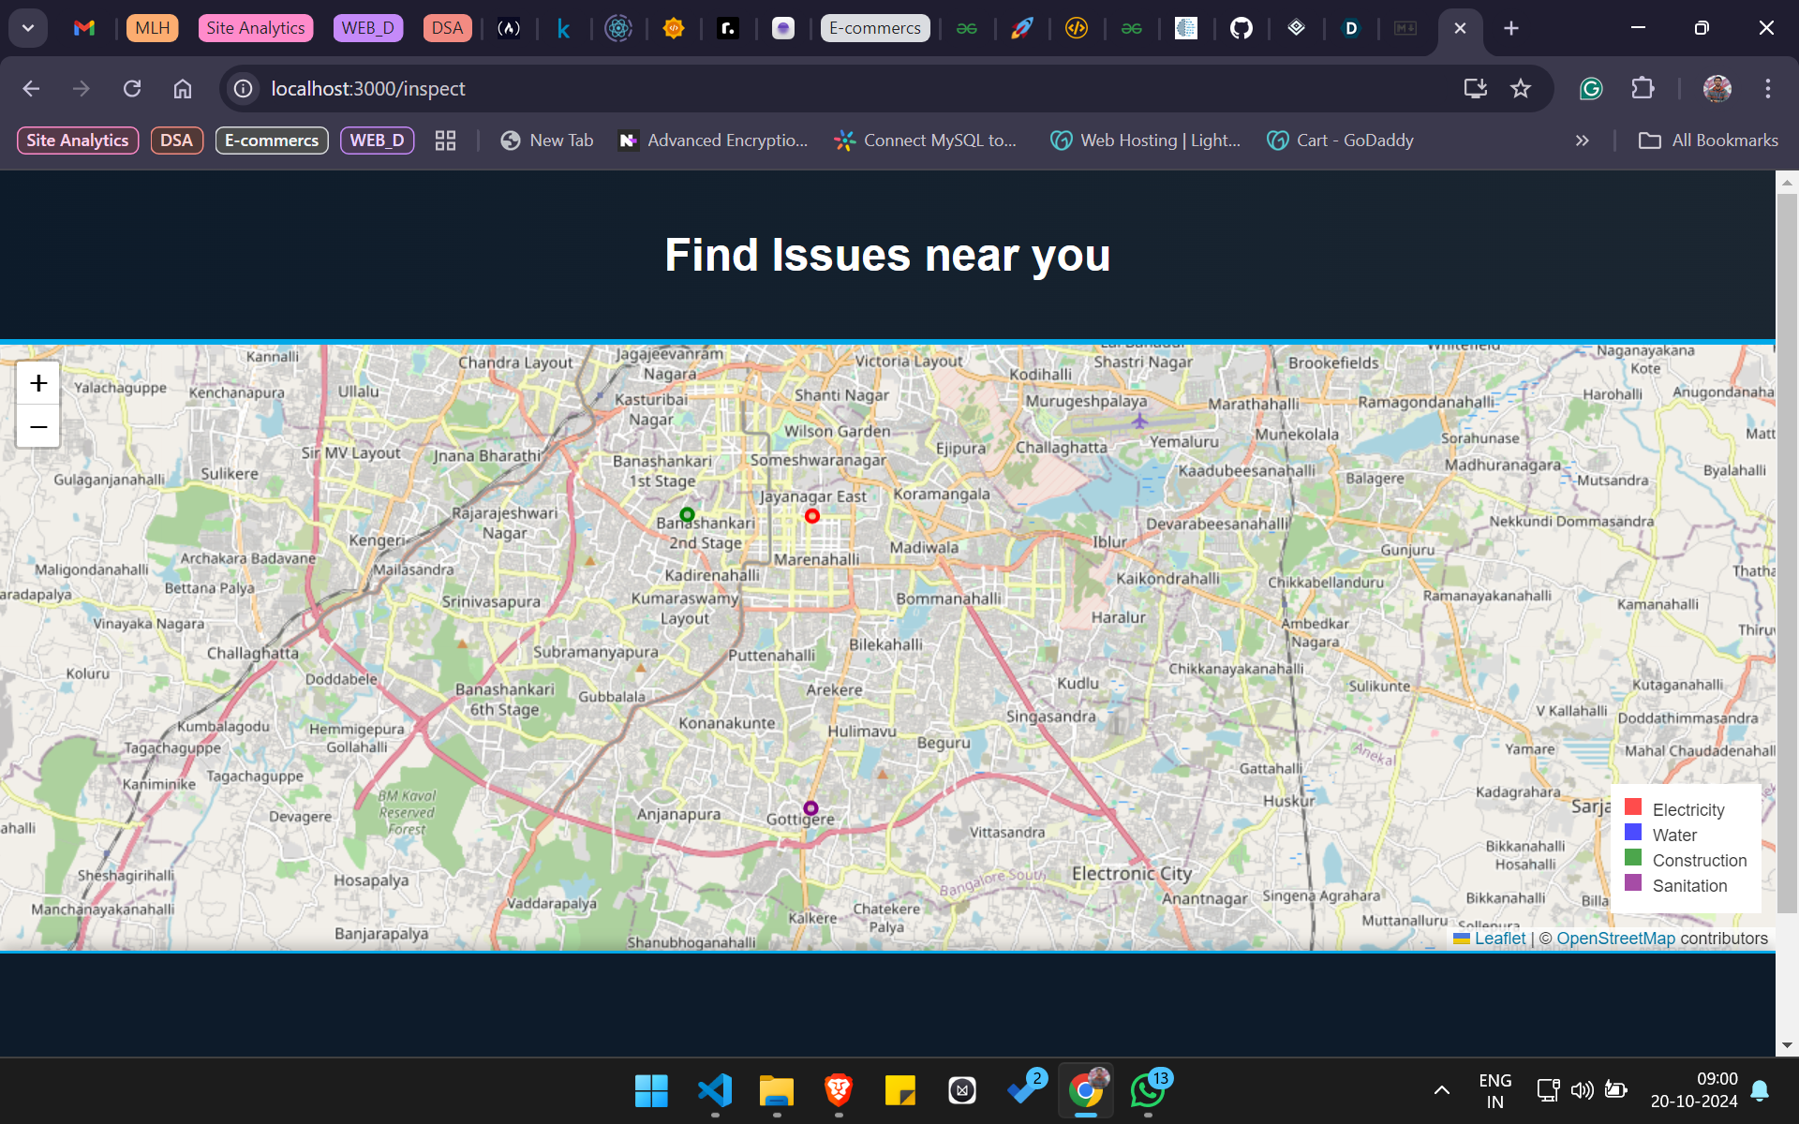Open the E-commercs tab group
The width and height of the screenshot is (1799, 1124).
click(x=874, y=28)
